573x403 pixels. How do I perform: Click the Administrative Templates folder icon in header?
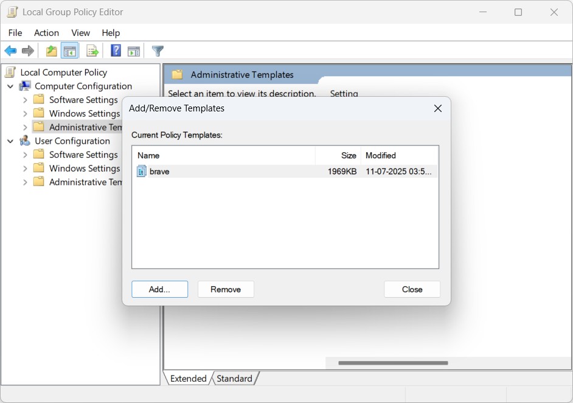click(x=178, y=74)
